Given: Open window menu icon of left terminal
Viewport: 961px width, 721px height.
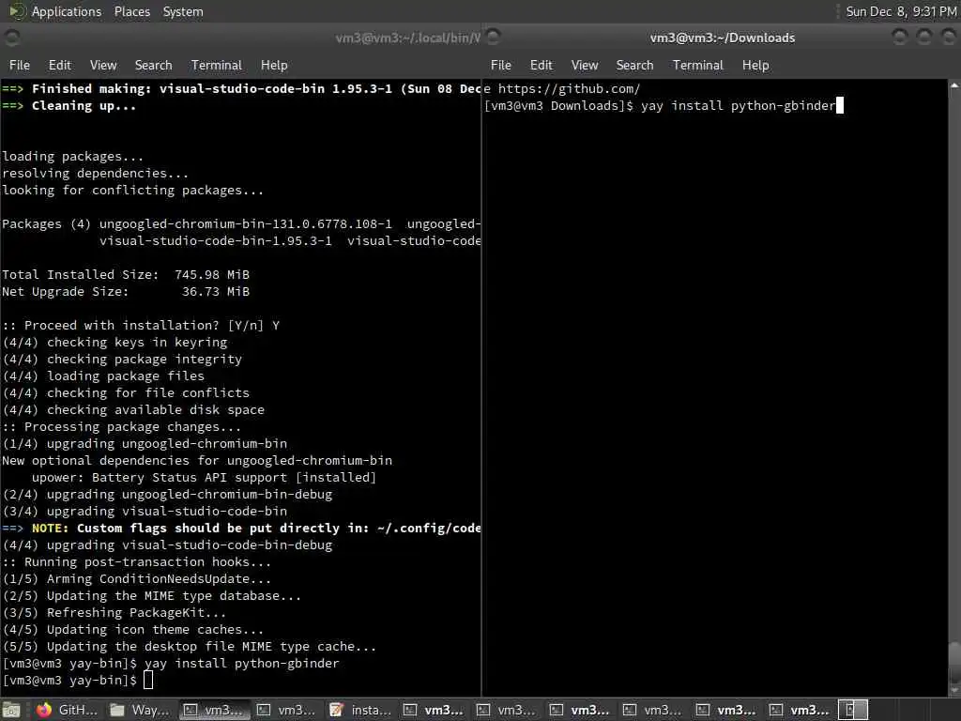Looking at the screenshot, I should click(11, 38).
